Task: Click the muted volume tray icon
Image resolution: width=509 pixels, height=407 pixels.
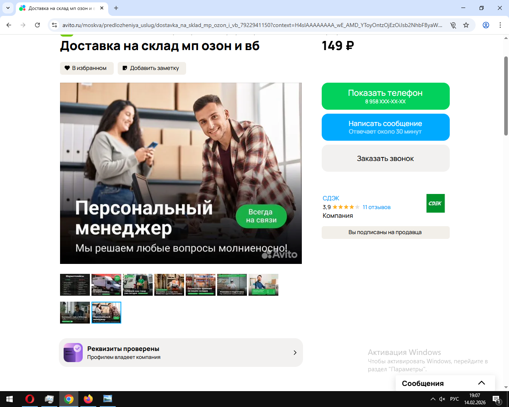Action: coord(442,399)
